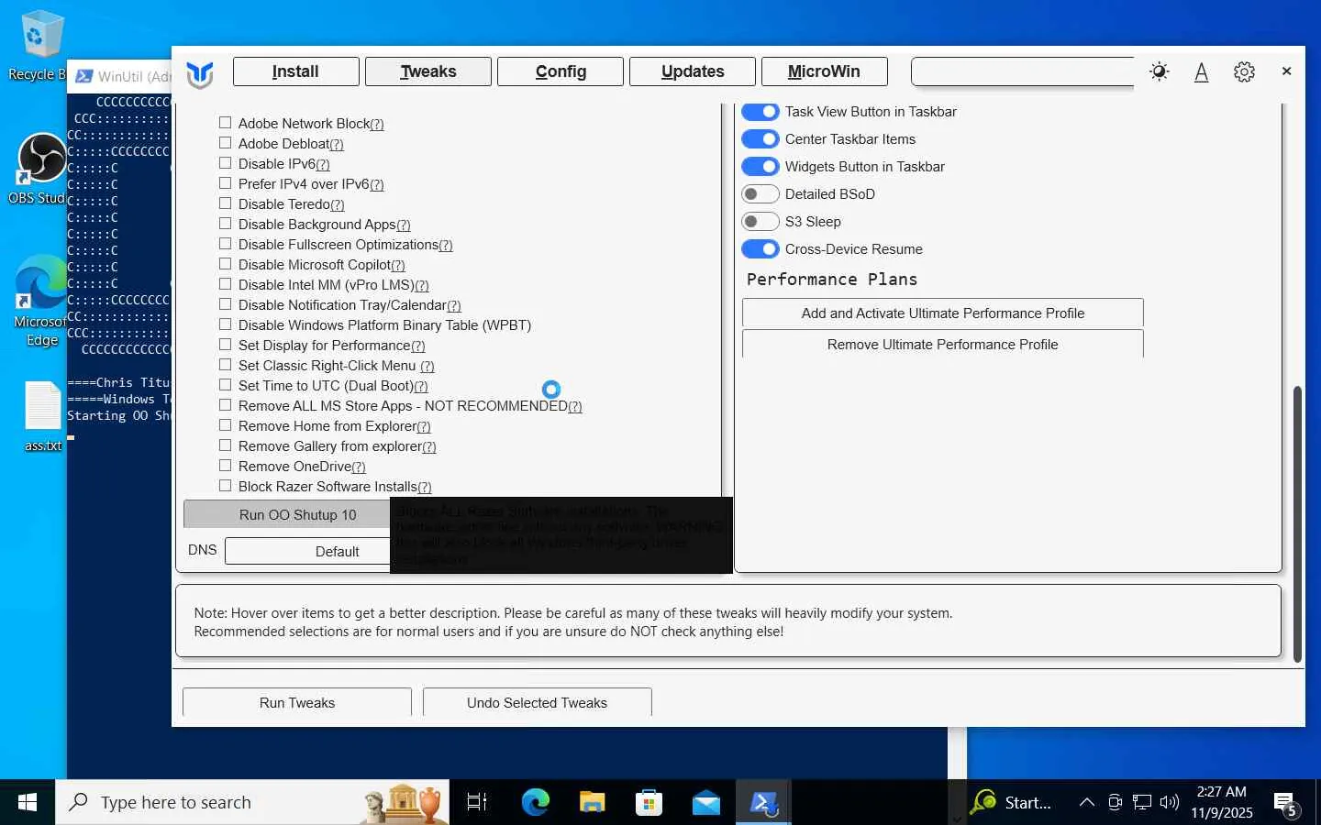Toggle the light/dark theme sun icon
The width and height of the screenshot is (1321, 825).
(1160, 71)
